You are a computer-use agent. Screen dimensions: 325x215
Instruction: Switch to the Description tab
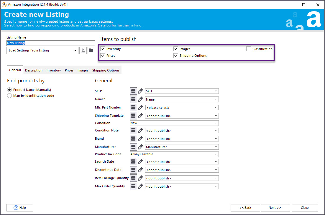[x=34, y=70]
